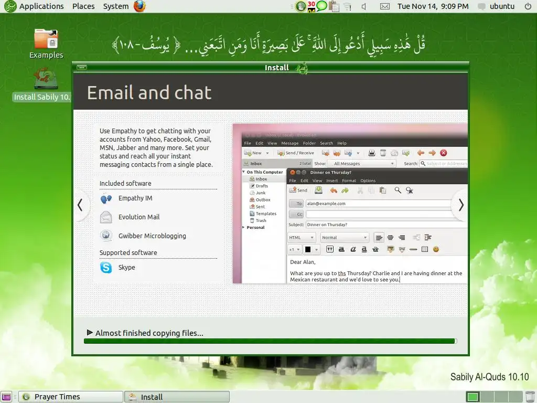Open the wireless network indicator
This screenshot has width=537, height=403.
pos(348,6)
